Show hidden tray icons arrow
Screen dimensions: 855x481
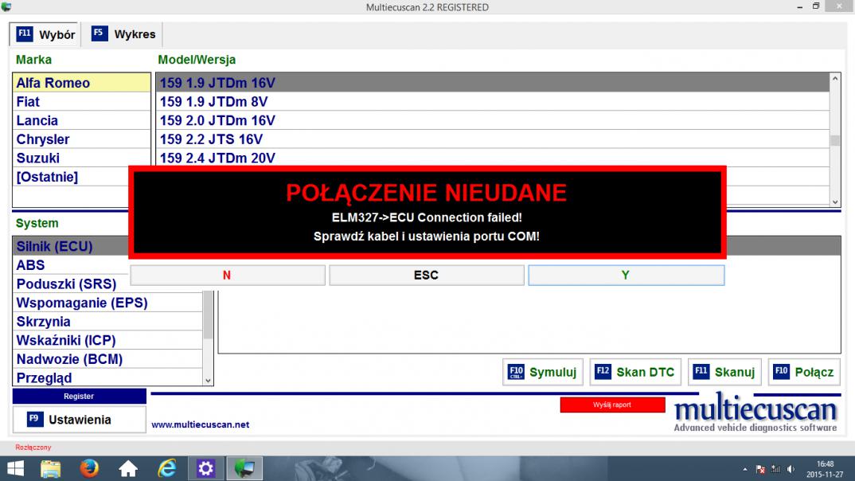click(x=745, y=469)
